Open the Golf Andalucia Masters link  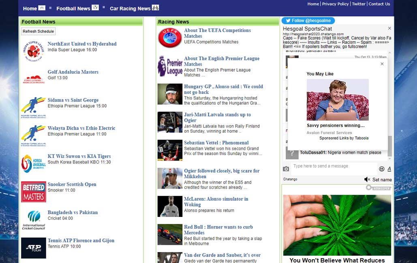[x=73, y=72]
